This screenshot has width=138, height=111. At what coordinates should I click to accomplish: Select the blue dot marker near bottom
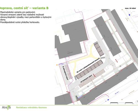pos(108,100)
